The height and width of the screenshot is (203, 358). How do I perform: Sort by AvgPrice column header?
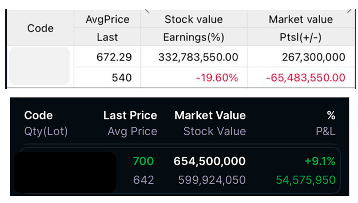(107, 19)
